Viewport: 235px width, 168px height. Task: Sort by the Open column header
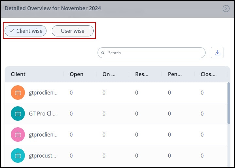[77, 74]
